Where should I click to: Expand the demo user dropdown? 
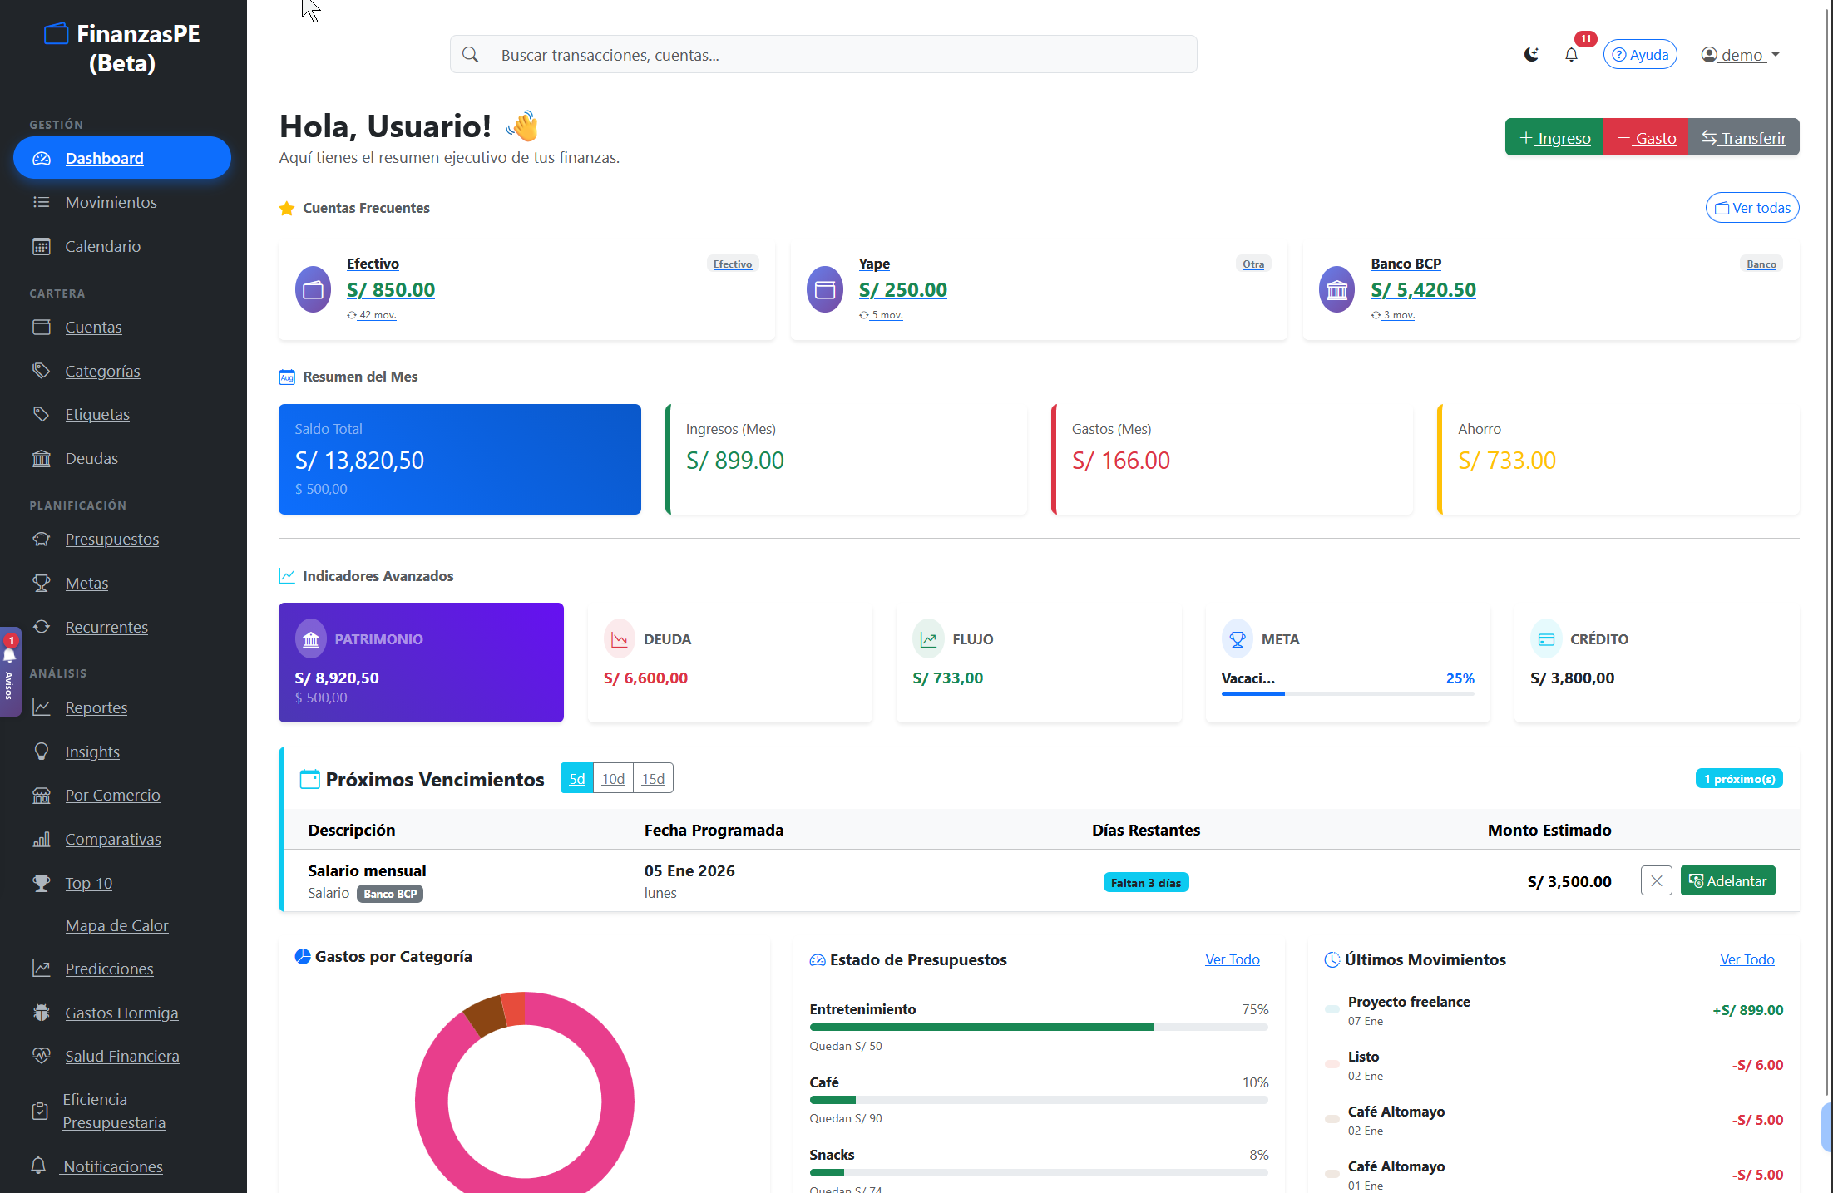point(1740,55)
